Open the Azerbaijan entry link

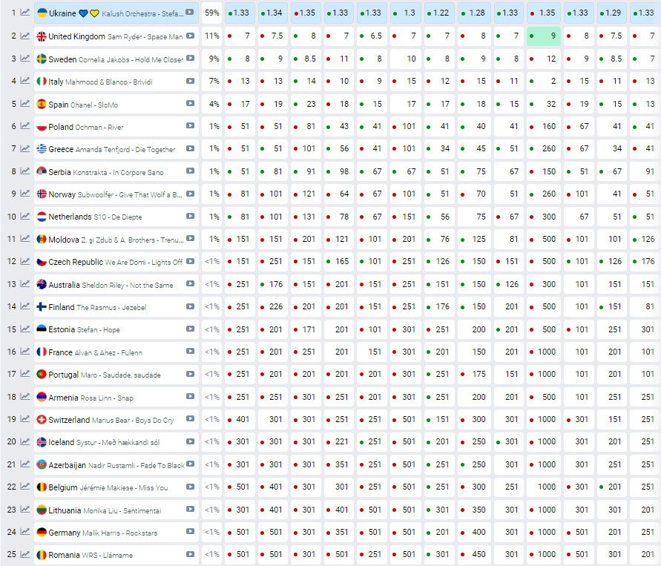[x=67, y=465]
